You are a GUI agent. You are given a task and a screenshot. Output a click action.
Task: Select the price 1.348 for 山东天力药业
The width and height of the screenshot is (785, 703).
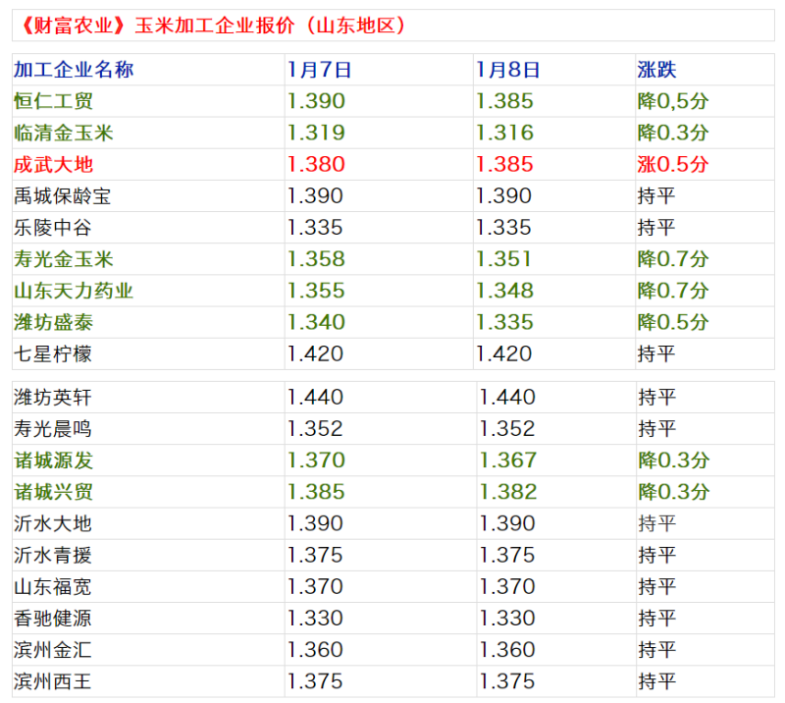(x=504, y=291)
